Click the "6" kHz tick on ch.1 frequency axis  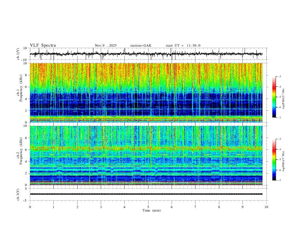[26, 87]
